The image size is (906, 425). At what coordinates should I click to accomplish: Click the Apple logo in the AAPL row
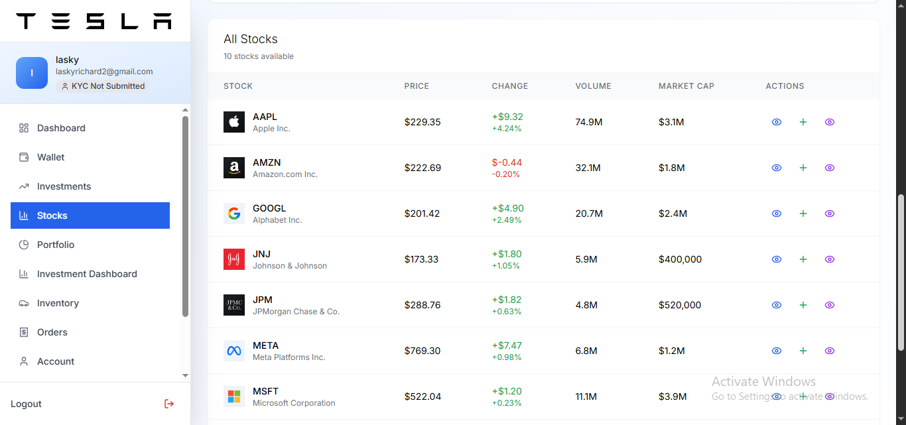(x=234, y=122)
